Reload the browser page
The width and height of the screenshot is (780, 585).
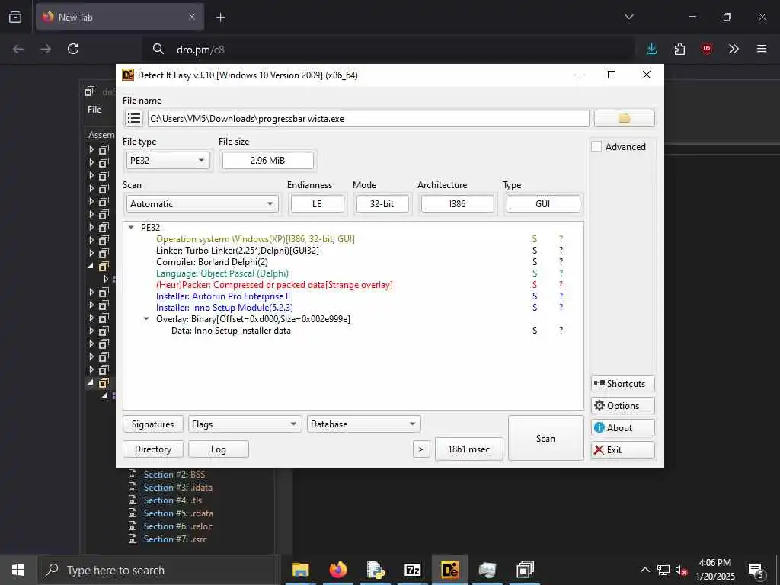[73, 49]
